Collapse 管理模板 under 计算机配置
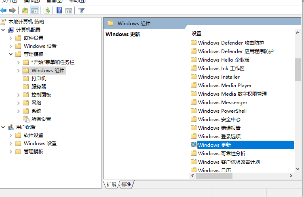304x197 pixels. 11,54
